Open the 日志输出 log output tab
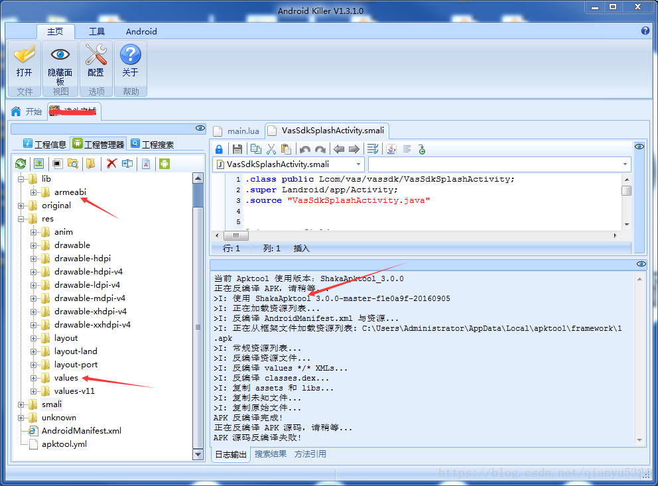The image size is (658, 486). 230,454
